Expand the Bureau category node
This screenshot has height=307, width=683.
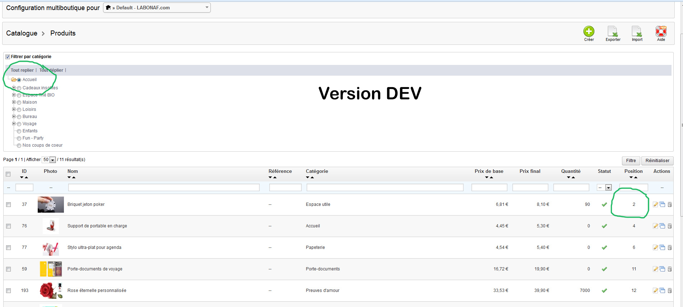[x=14, y=117]
